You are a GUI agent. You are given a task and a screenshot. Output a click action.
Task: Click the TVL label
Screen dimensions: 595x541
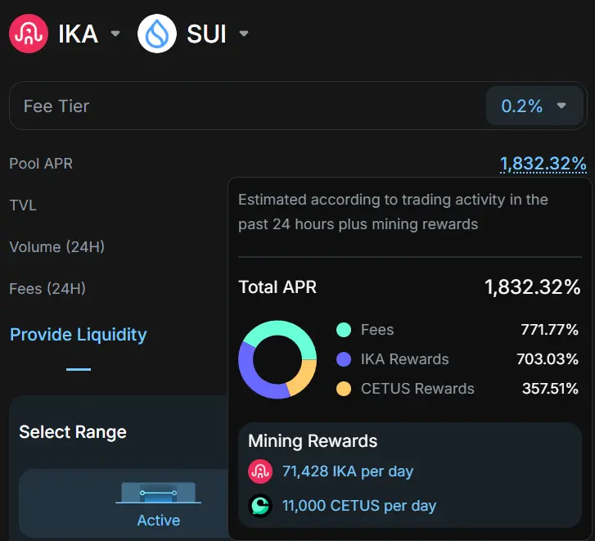(x=23, y=205)
